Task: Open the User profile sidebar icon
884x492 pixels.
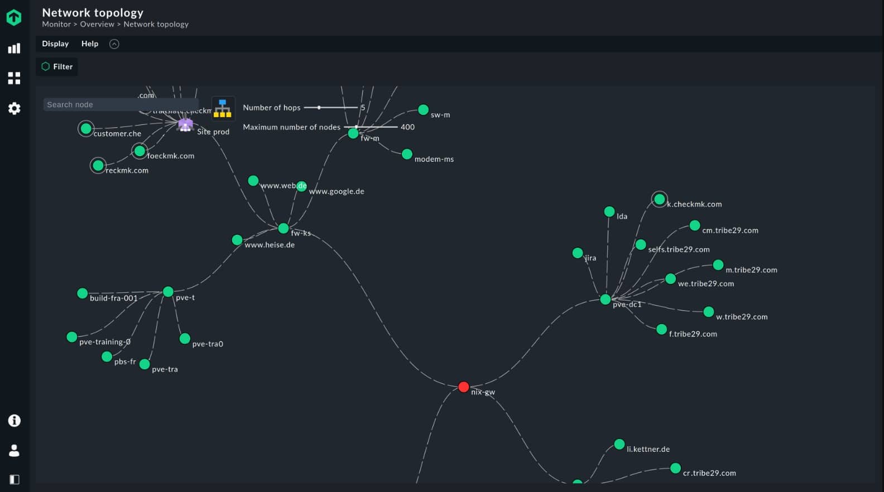Action: tap(14, 450)
